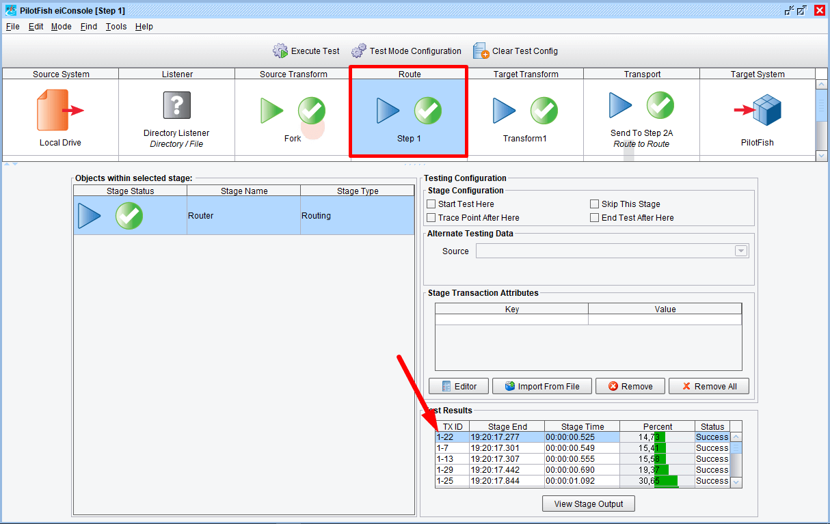Click the empty Key cell in attributes table
The height and width of the screenshot is (524, 830).
512,320
